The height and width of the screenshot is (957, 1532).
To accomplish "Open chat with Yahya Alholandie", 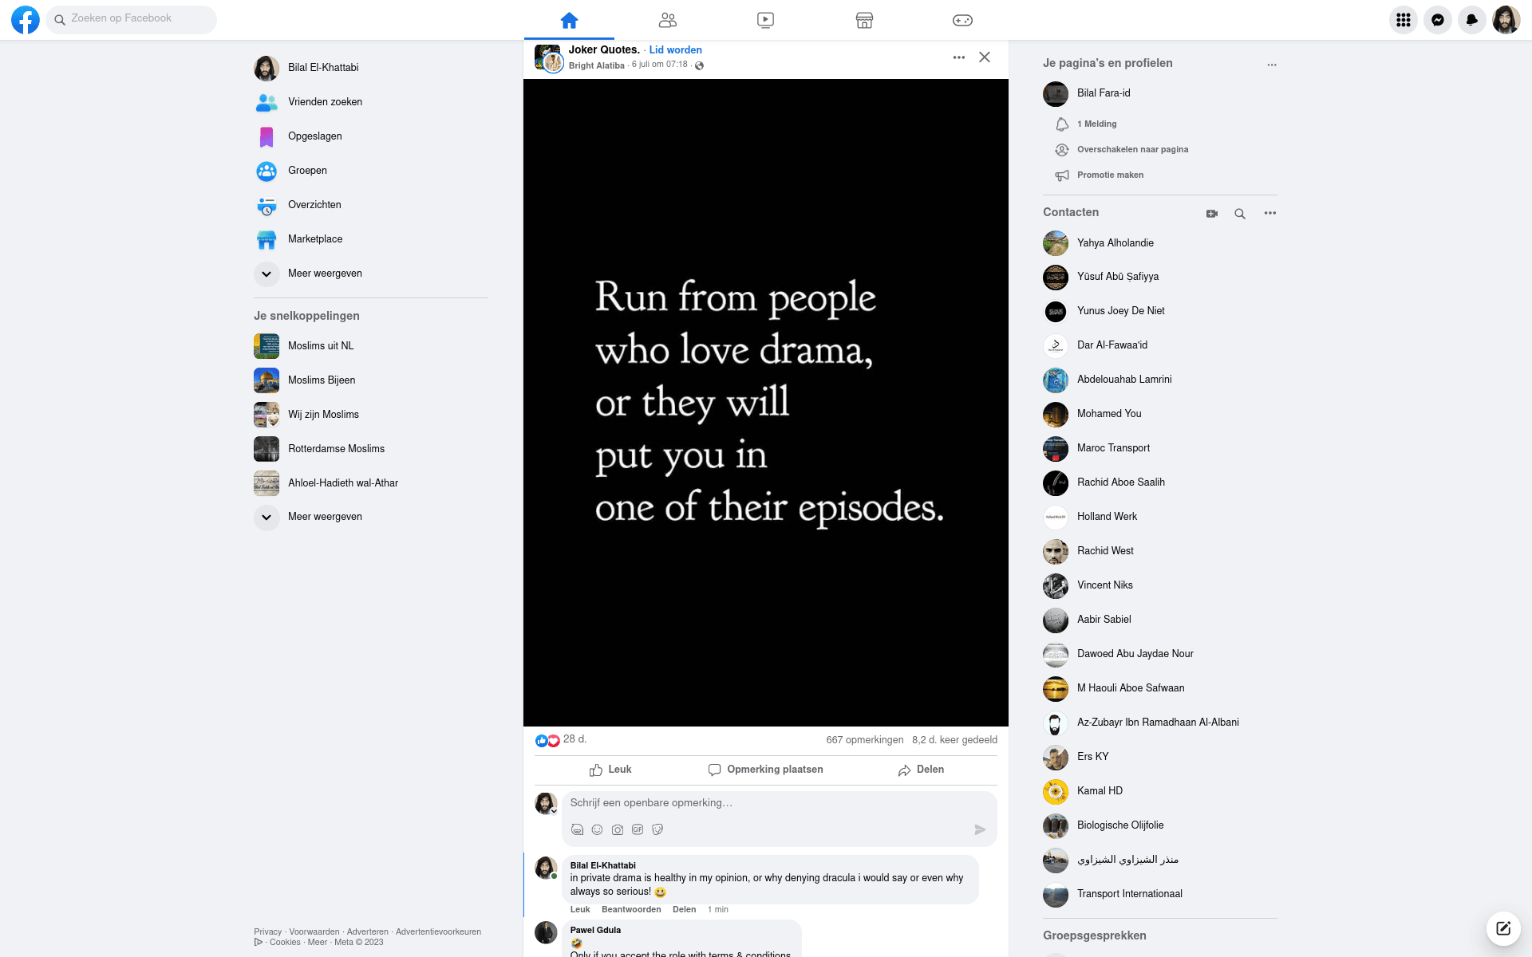I will [1159, 243].
